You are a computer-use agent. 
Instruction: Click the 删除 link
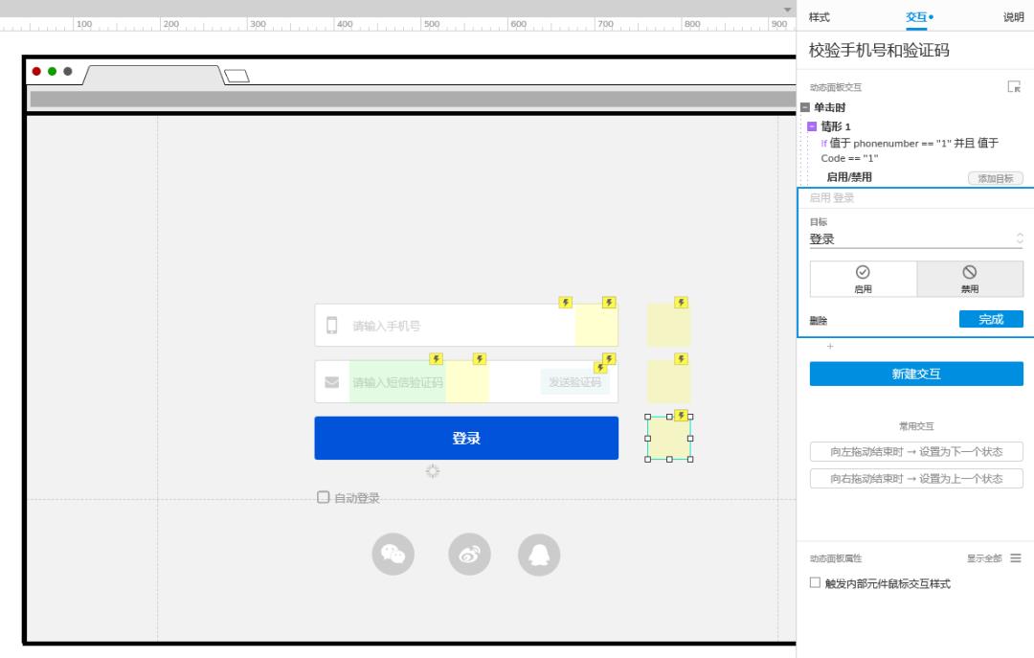[819, 321]
